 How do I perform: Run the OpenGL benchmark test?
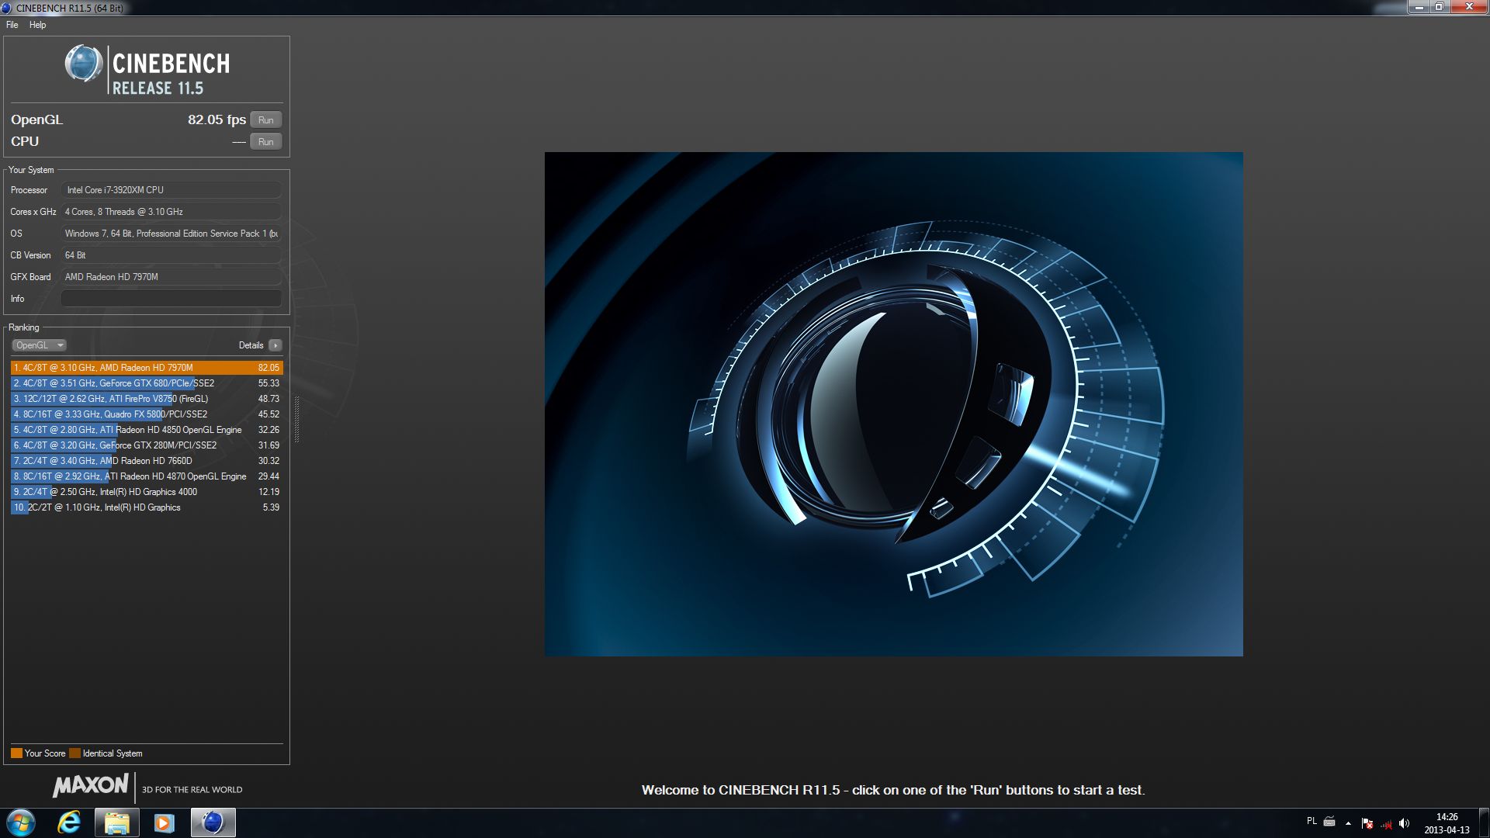pyautogui.click(x=265, y=120)
